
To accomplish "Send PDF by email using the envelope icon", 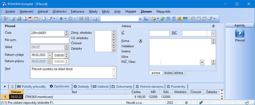I will click(36, 19).
